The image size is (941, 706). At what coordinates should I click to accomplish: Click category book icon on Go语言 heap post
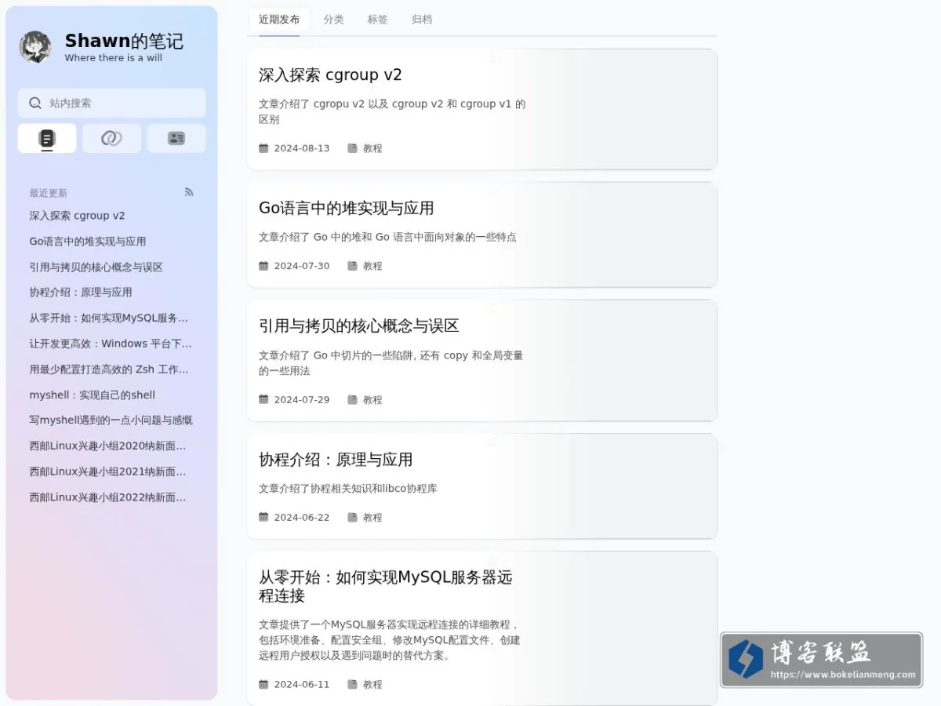pyautogui.click(x=353, y=266)
